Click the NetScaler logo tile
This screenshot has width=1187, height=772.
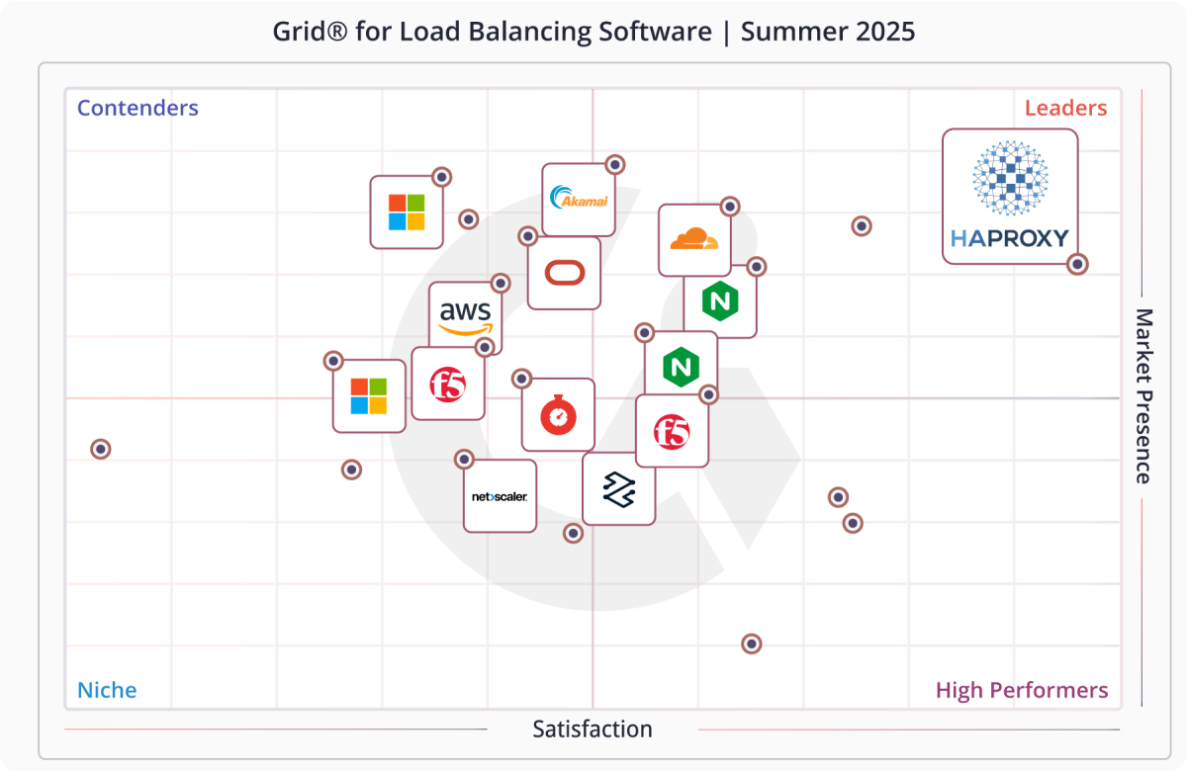500,496
